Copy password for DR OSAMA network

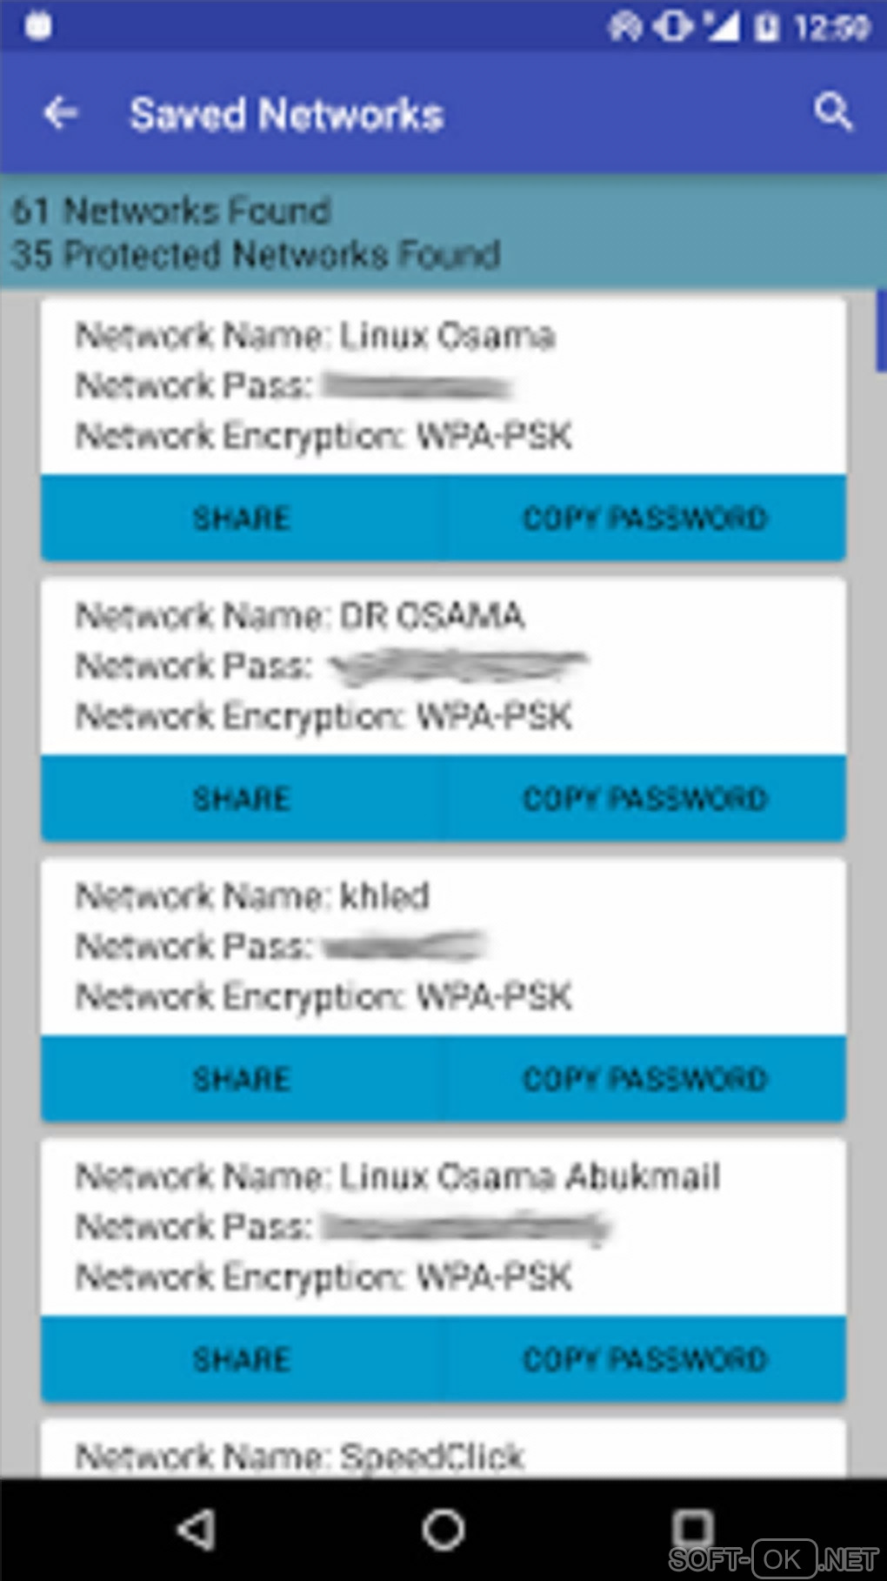pos(644,799)
